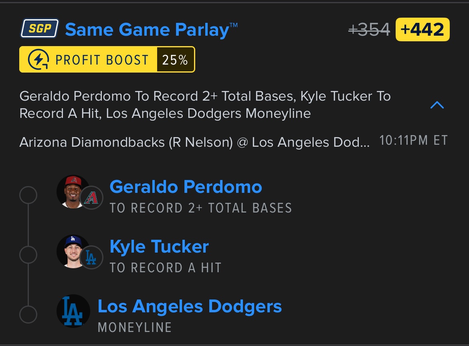The width and height of the screenshot is (469, 346).
Task: Click the crossed-out +354 original odds
Action: click(369, 30)
